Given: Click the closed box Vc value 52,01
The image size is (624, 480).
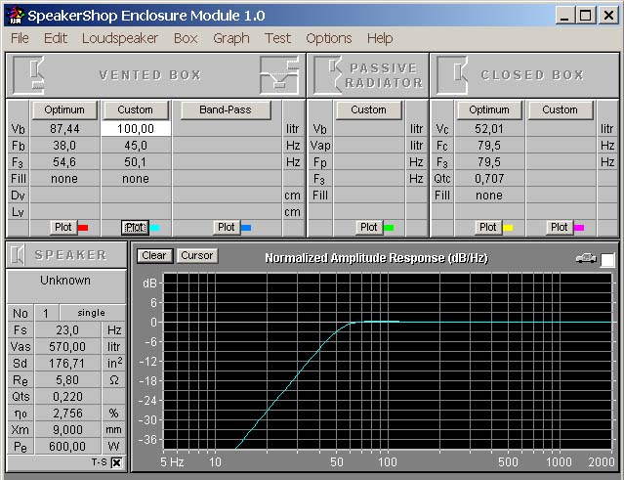Looking at the screenshot, I should click(489, 129).
